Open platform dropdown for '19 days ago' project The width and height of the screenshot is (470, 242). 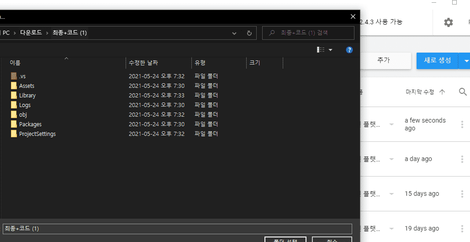pos(391,228)
